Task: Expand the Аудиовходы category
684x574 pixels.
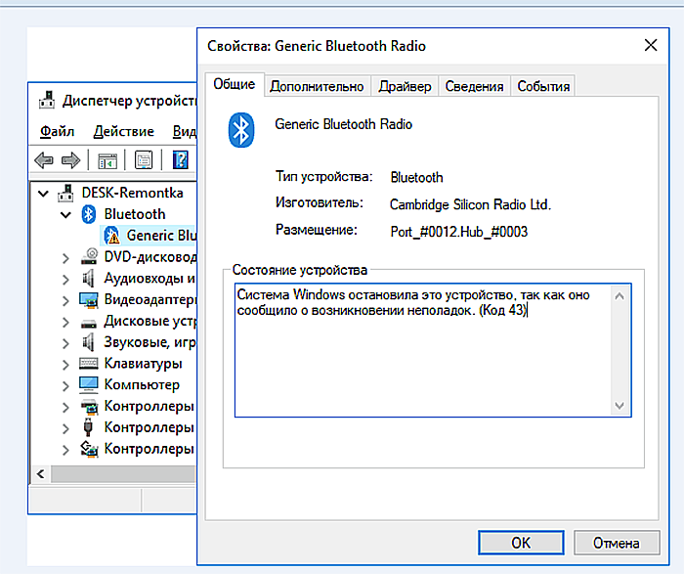Action: pyautogui.click(x=65, y=280)
